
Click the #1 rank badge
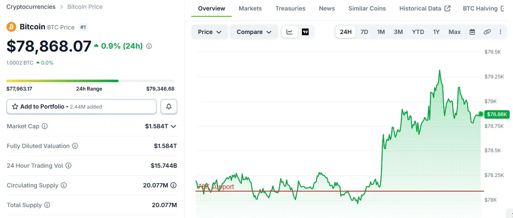(x=83, y=27)
